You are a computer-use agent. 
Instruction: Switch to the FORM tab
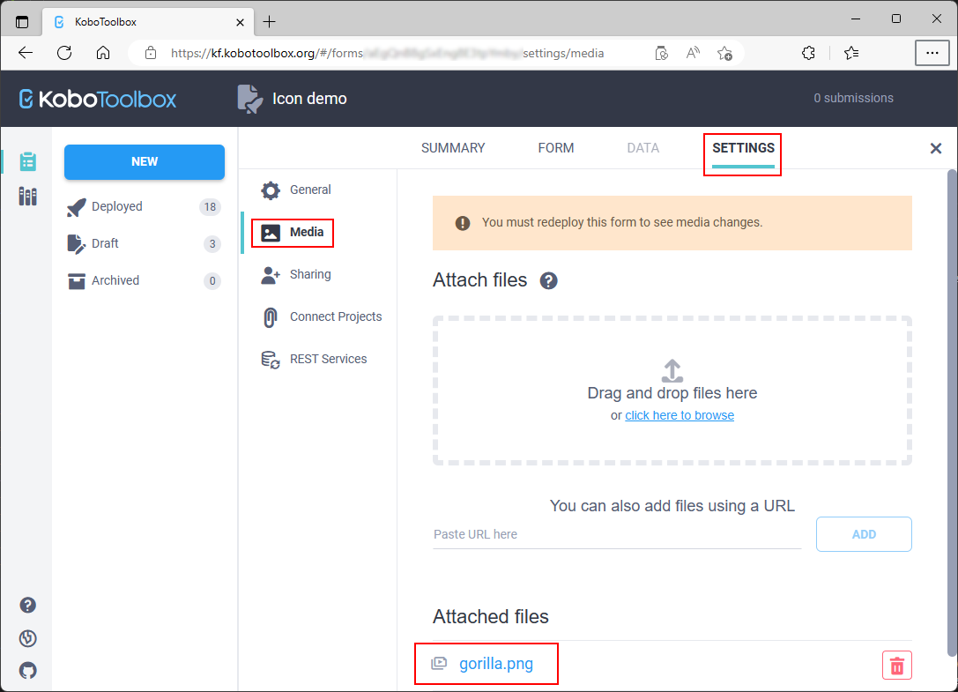pyautogui.click(x=556, y=148)
